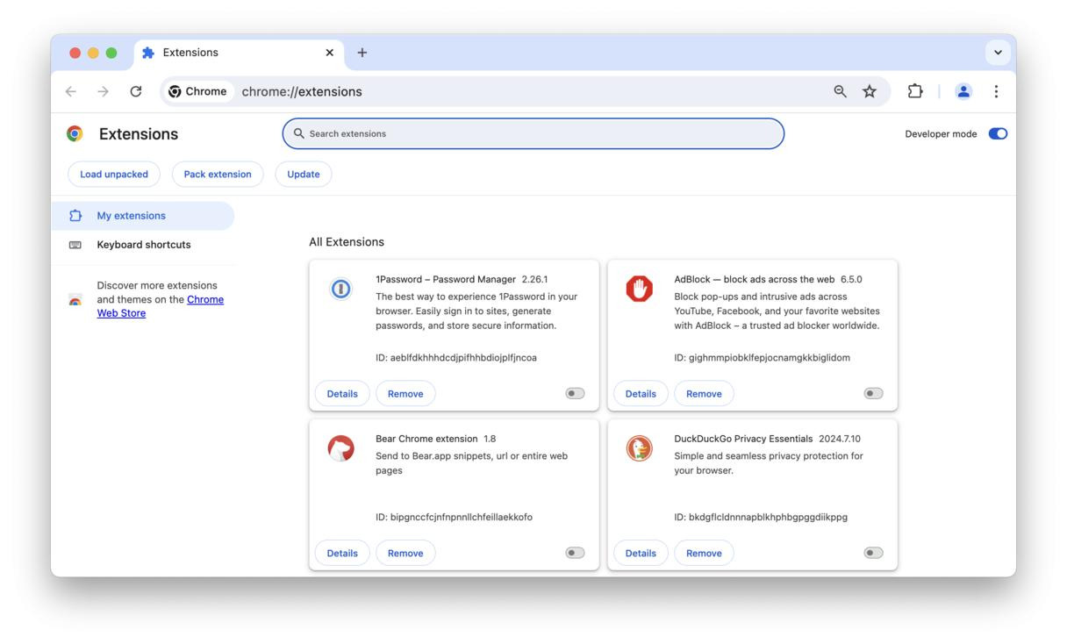Enable the DuckDuckGo Privacy Essentials toggle
This screenshot has height=644, width=1067.
(873, 553)
